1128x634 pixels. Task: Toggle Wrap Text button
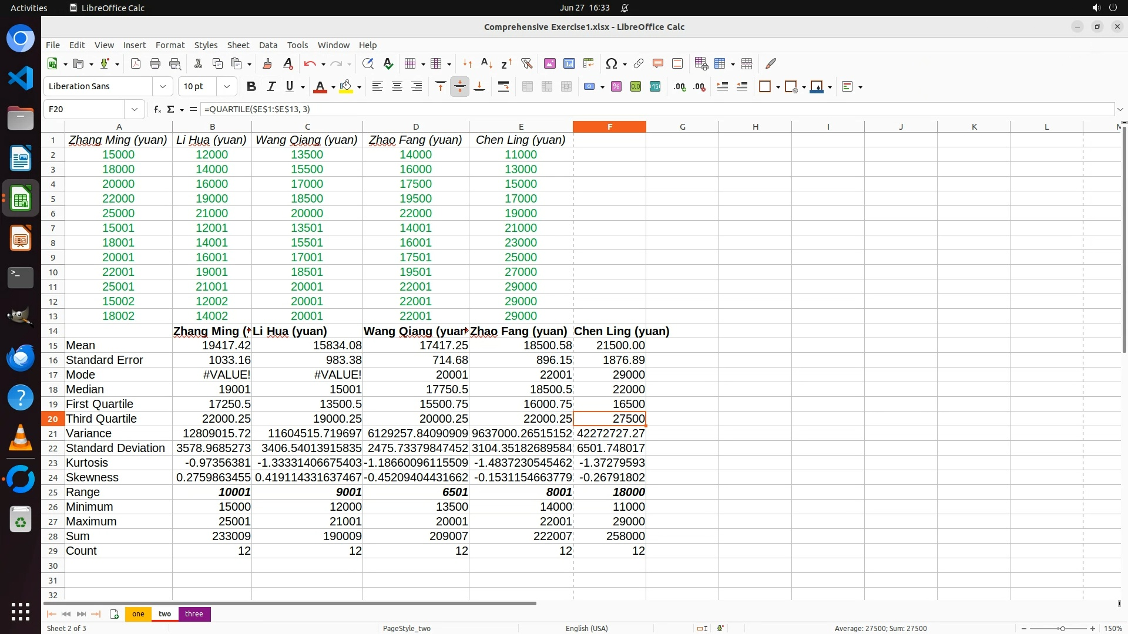pos(503,86)
